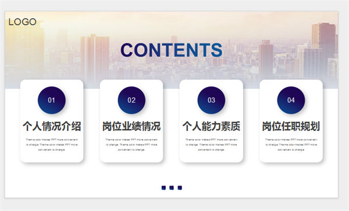Viewport: 349px width, 211px height.
Task: Click the first square pagination dot
Action: point(163,188)
